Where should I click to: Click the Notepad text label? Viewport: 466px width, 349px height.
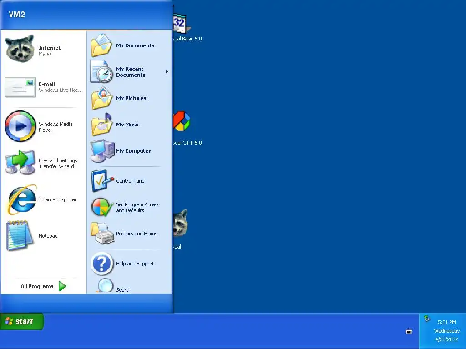coord(48,236)
